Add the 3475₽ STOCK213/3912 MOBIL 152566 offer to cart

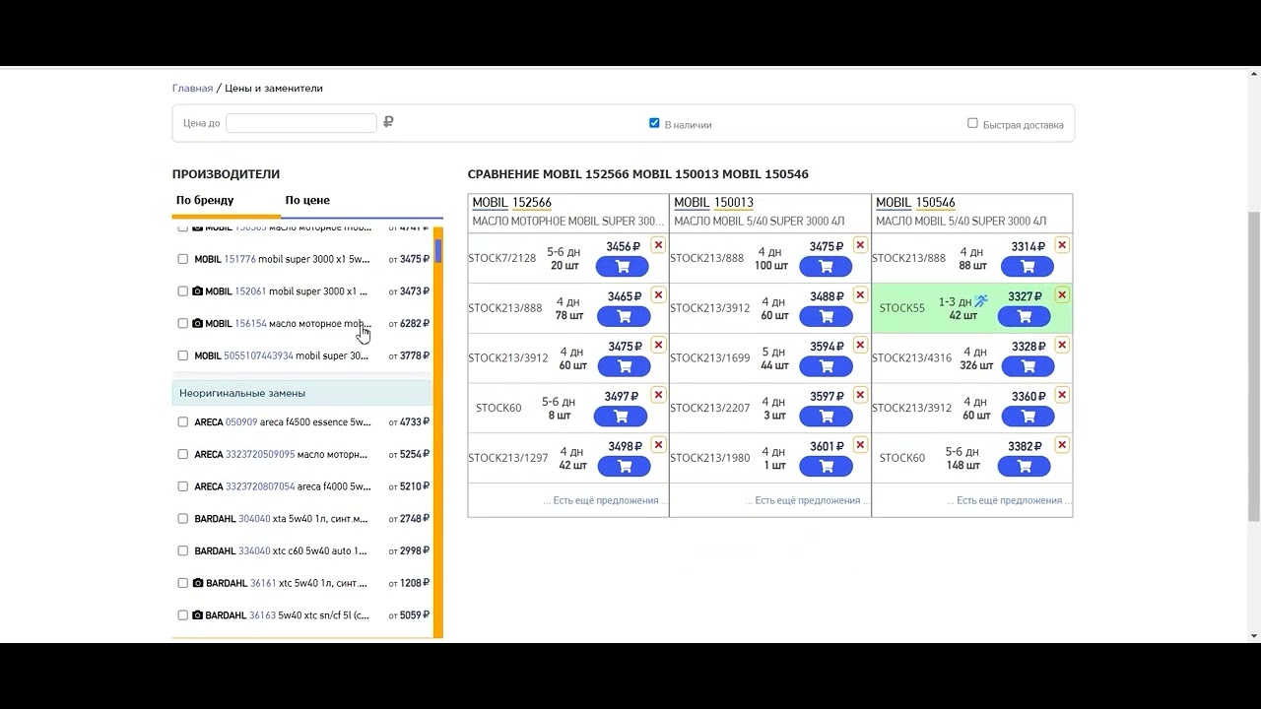click(622, 366)
